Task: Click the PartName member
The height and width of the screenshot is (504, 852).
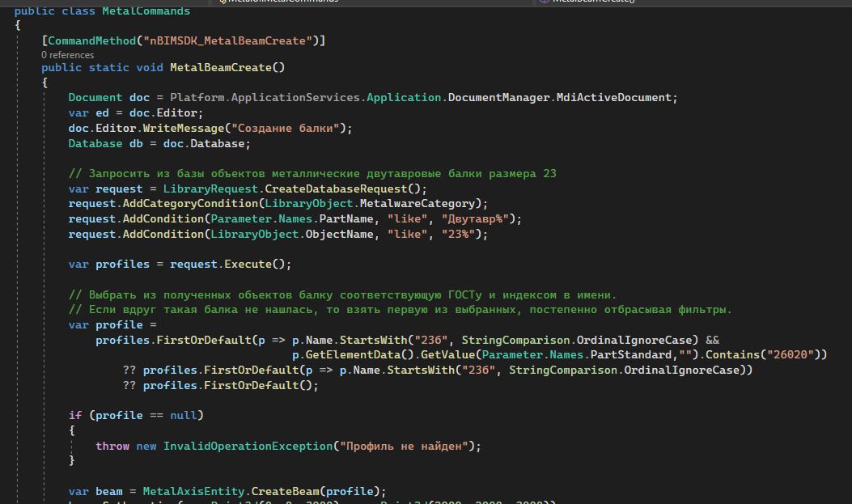Action: (346, 218)
